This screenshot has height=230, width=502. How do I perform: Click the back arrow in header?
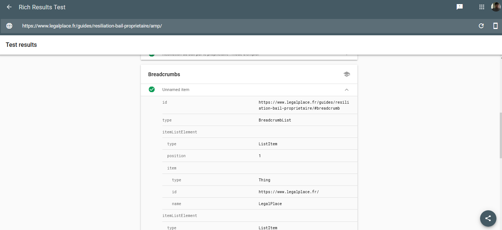click(x=9, y=7)
